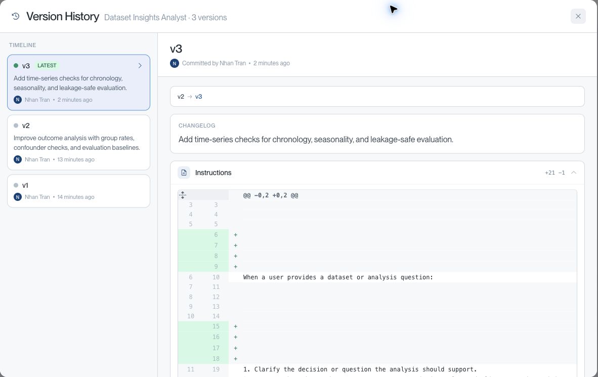598x377 pixels.
Task: Click the v3 label in the comparison bar
Action: 199,97
